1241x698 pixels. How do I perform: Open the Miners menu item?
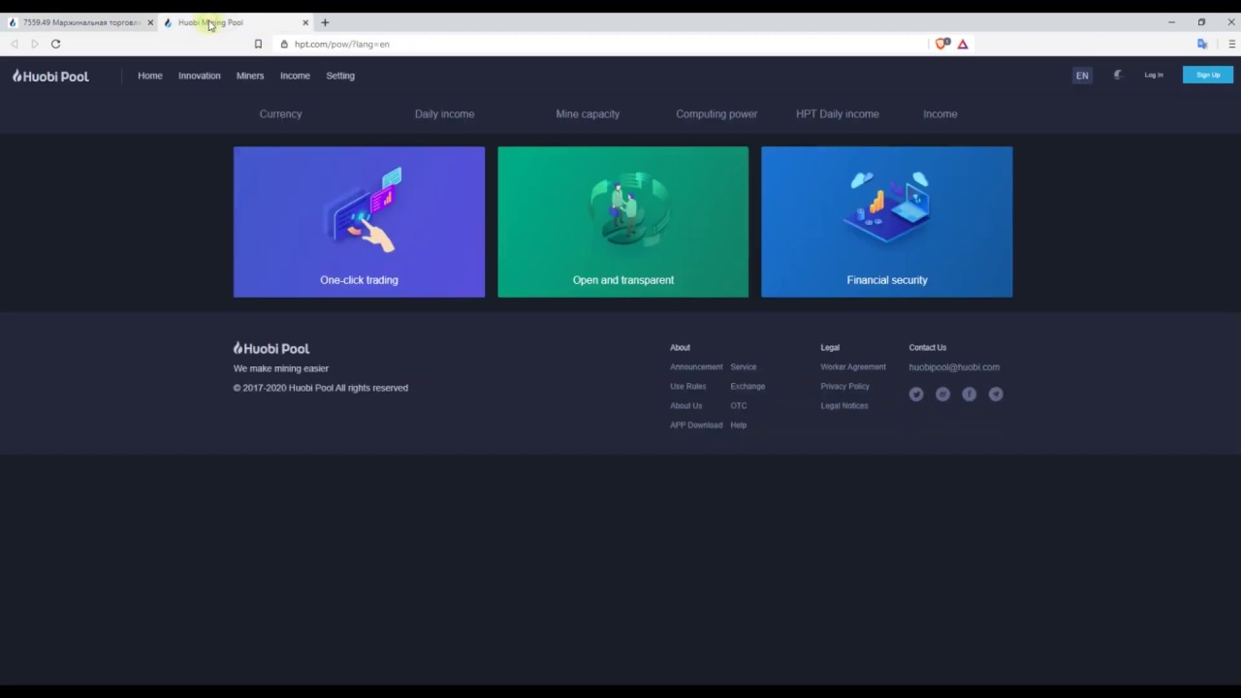point(250,76)
